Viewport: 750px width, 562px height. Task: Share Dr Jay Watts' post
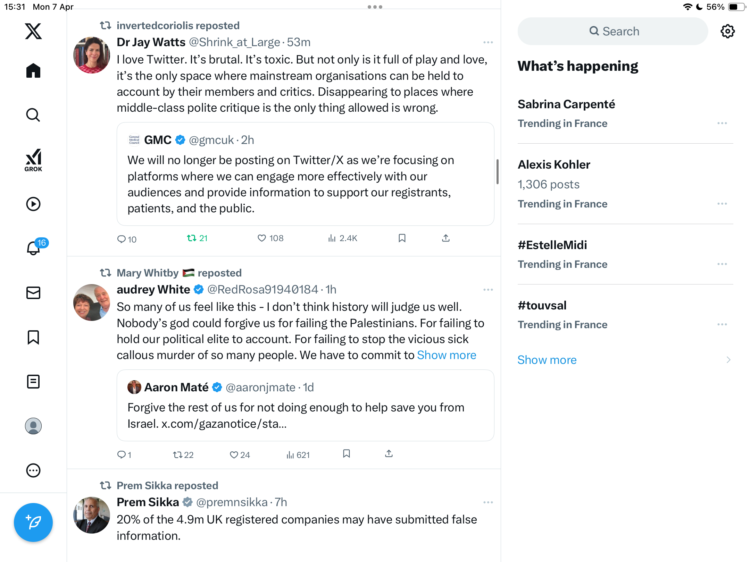click(x=446, y=238)
